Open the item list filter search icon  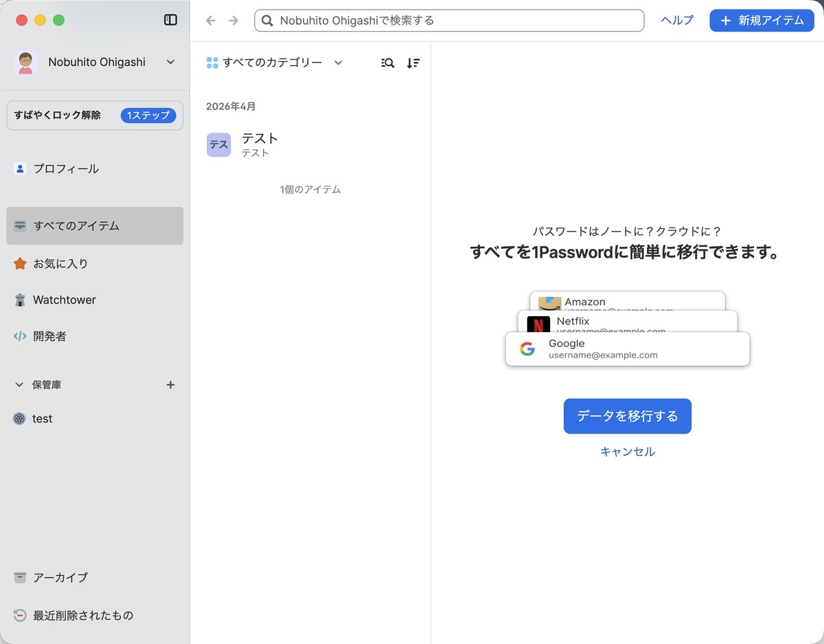[387, 63]
